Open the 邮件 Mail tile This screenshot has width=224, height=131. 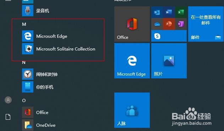[206, 24]
